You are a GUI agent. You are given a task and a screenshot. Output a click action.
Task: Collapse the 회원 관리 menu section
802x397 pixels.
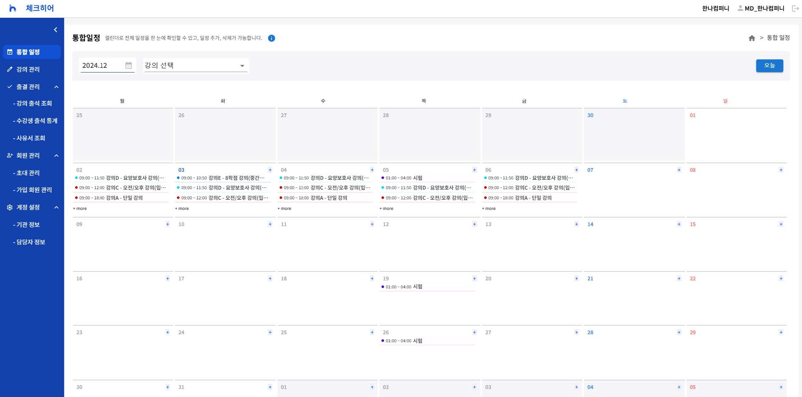click(x=56, y=156)
